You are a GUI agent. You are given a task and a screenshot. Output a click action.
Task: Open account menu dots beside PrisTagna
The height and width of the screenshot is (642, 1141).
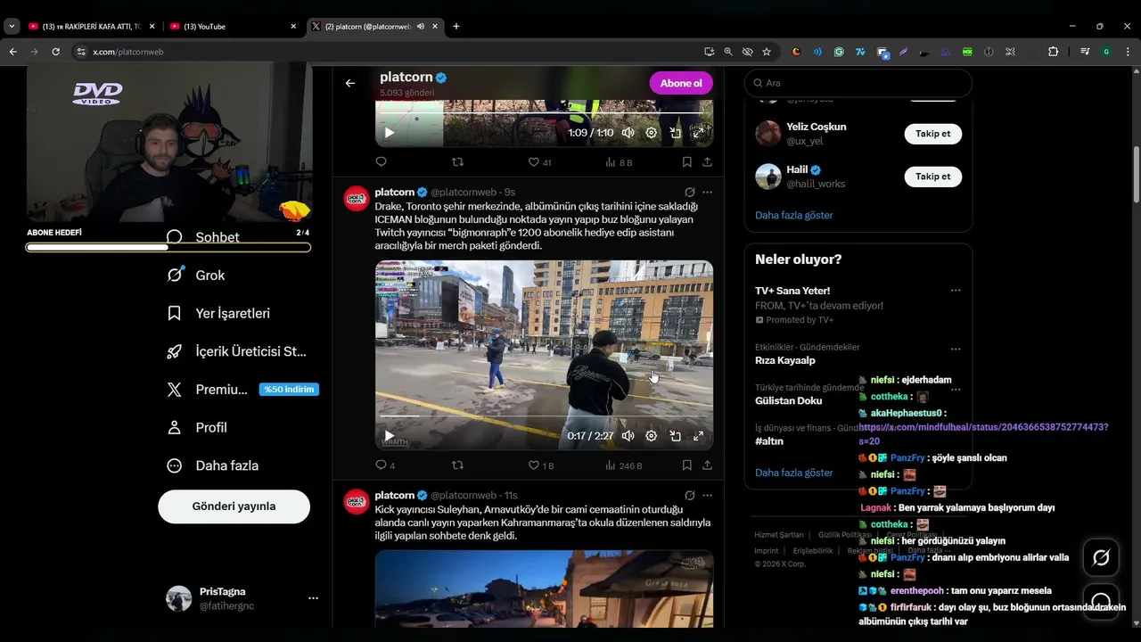click(x=313, y=598)
